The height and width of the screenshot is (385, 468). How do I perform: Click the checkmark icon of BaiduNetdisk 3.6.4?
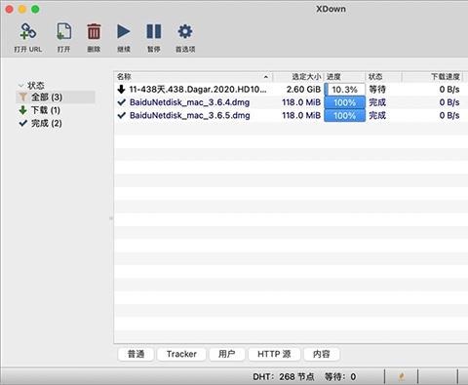[x=122, y=102]
